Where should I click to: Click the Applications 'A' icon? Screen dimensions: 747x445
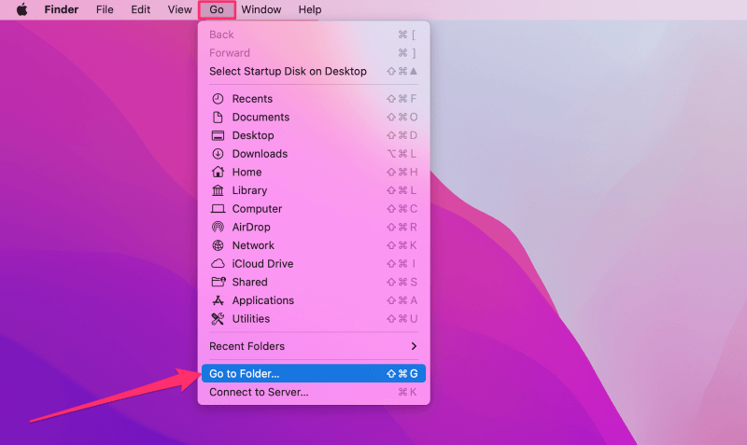coord(218,300)
